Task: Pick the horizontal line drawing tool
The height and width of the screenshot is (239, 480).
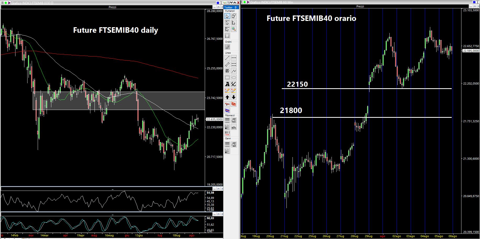Action: tap(234, 58)
